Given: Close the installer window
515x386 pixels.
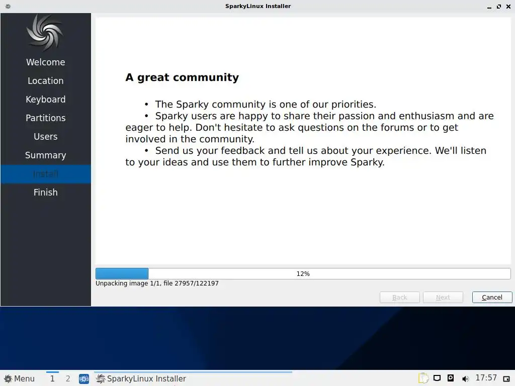Looking at the screenshot, I should tap(508, 7).
